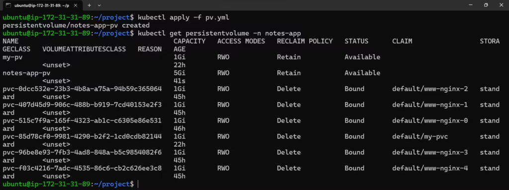Viewport: 509px width, 190px height.
Task: Click the 5Gi capacity value
Action: coord(179,73)
